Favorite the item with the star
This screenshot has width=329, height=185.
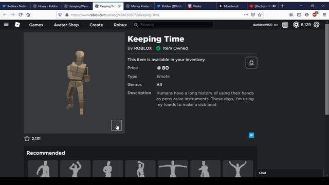coord(27,138)
